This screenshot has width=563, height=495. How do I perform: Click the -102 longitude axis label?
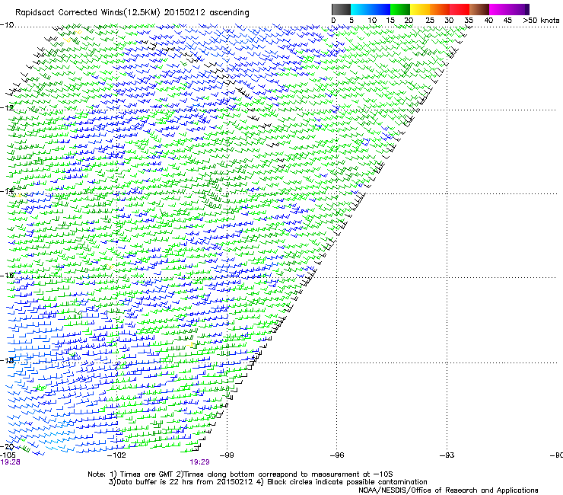(x=116, y=455)
